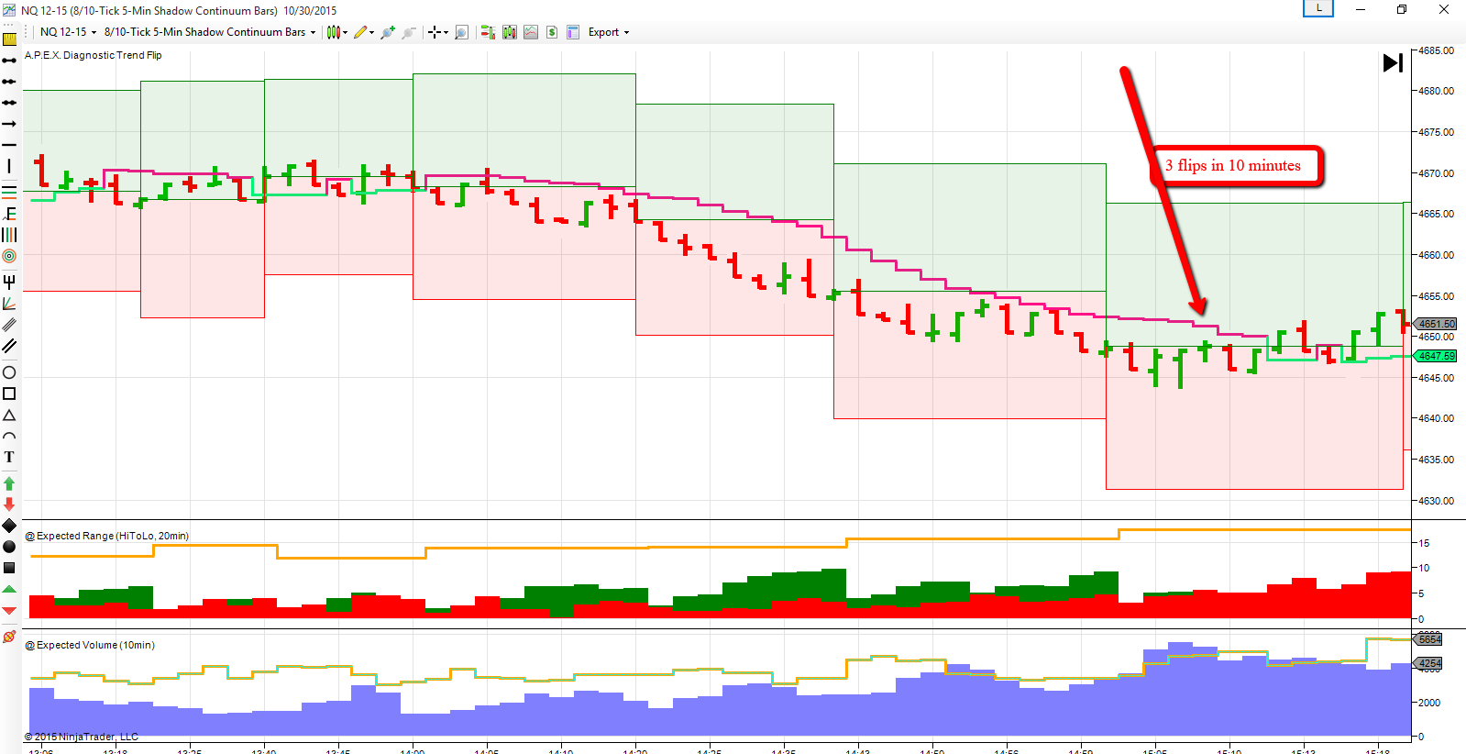Screen dimensions: 1466x754
Task: Click the 4651.50 price marker
Action: [1436, 324]
